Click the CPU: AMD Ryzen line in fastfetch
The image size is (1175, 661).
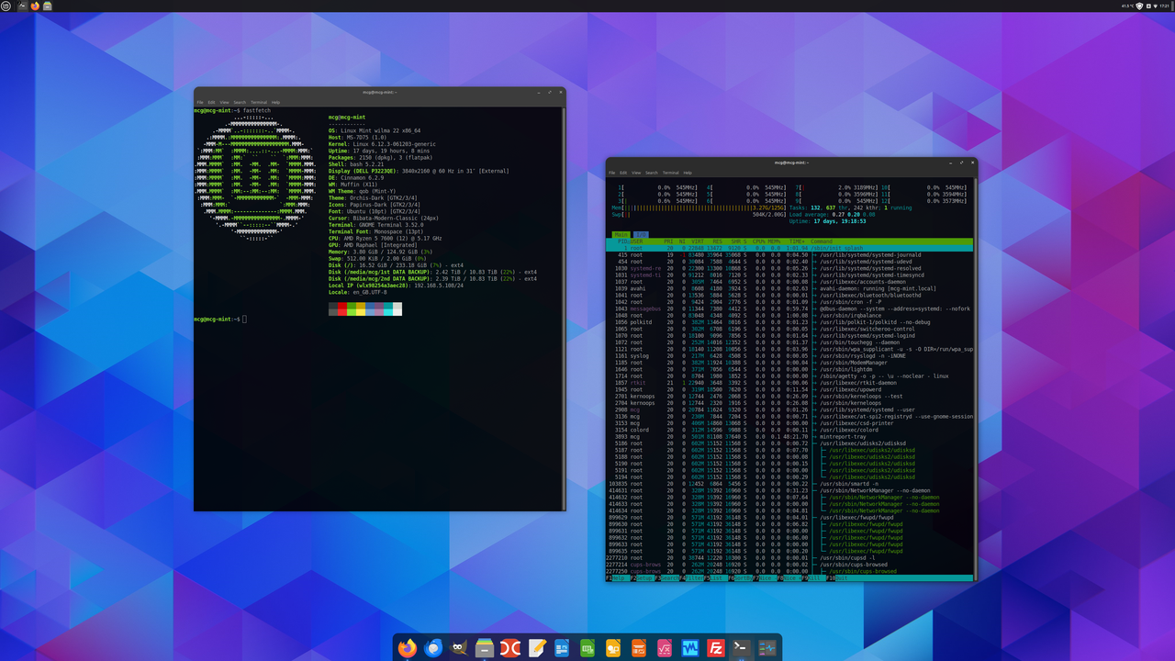385,238
